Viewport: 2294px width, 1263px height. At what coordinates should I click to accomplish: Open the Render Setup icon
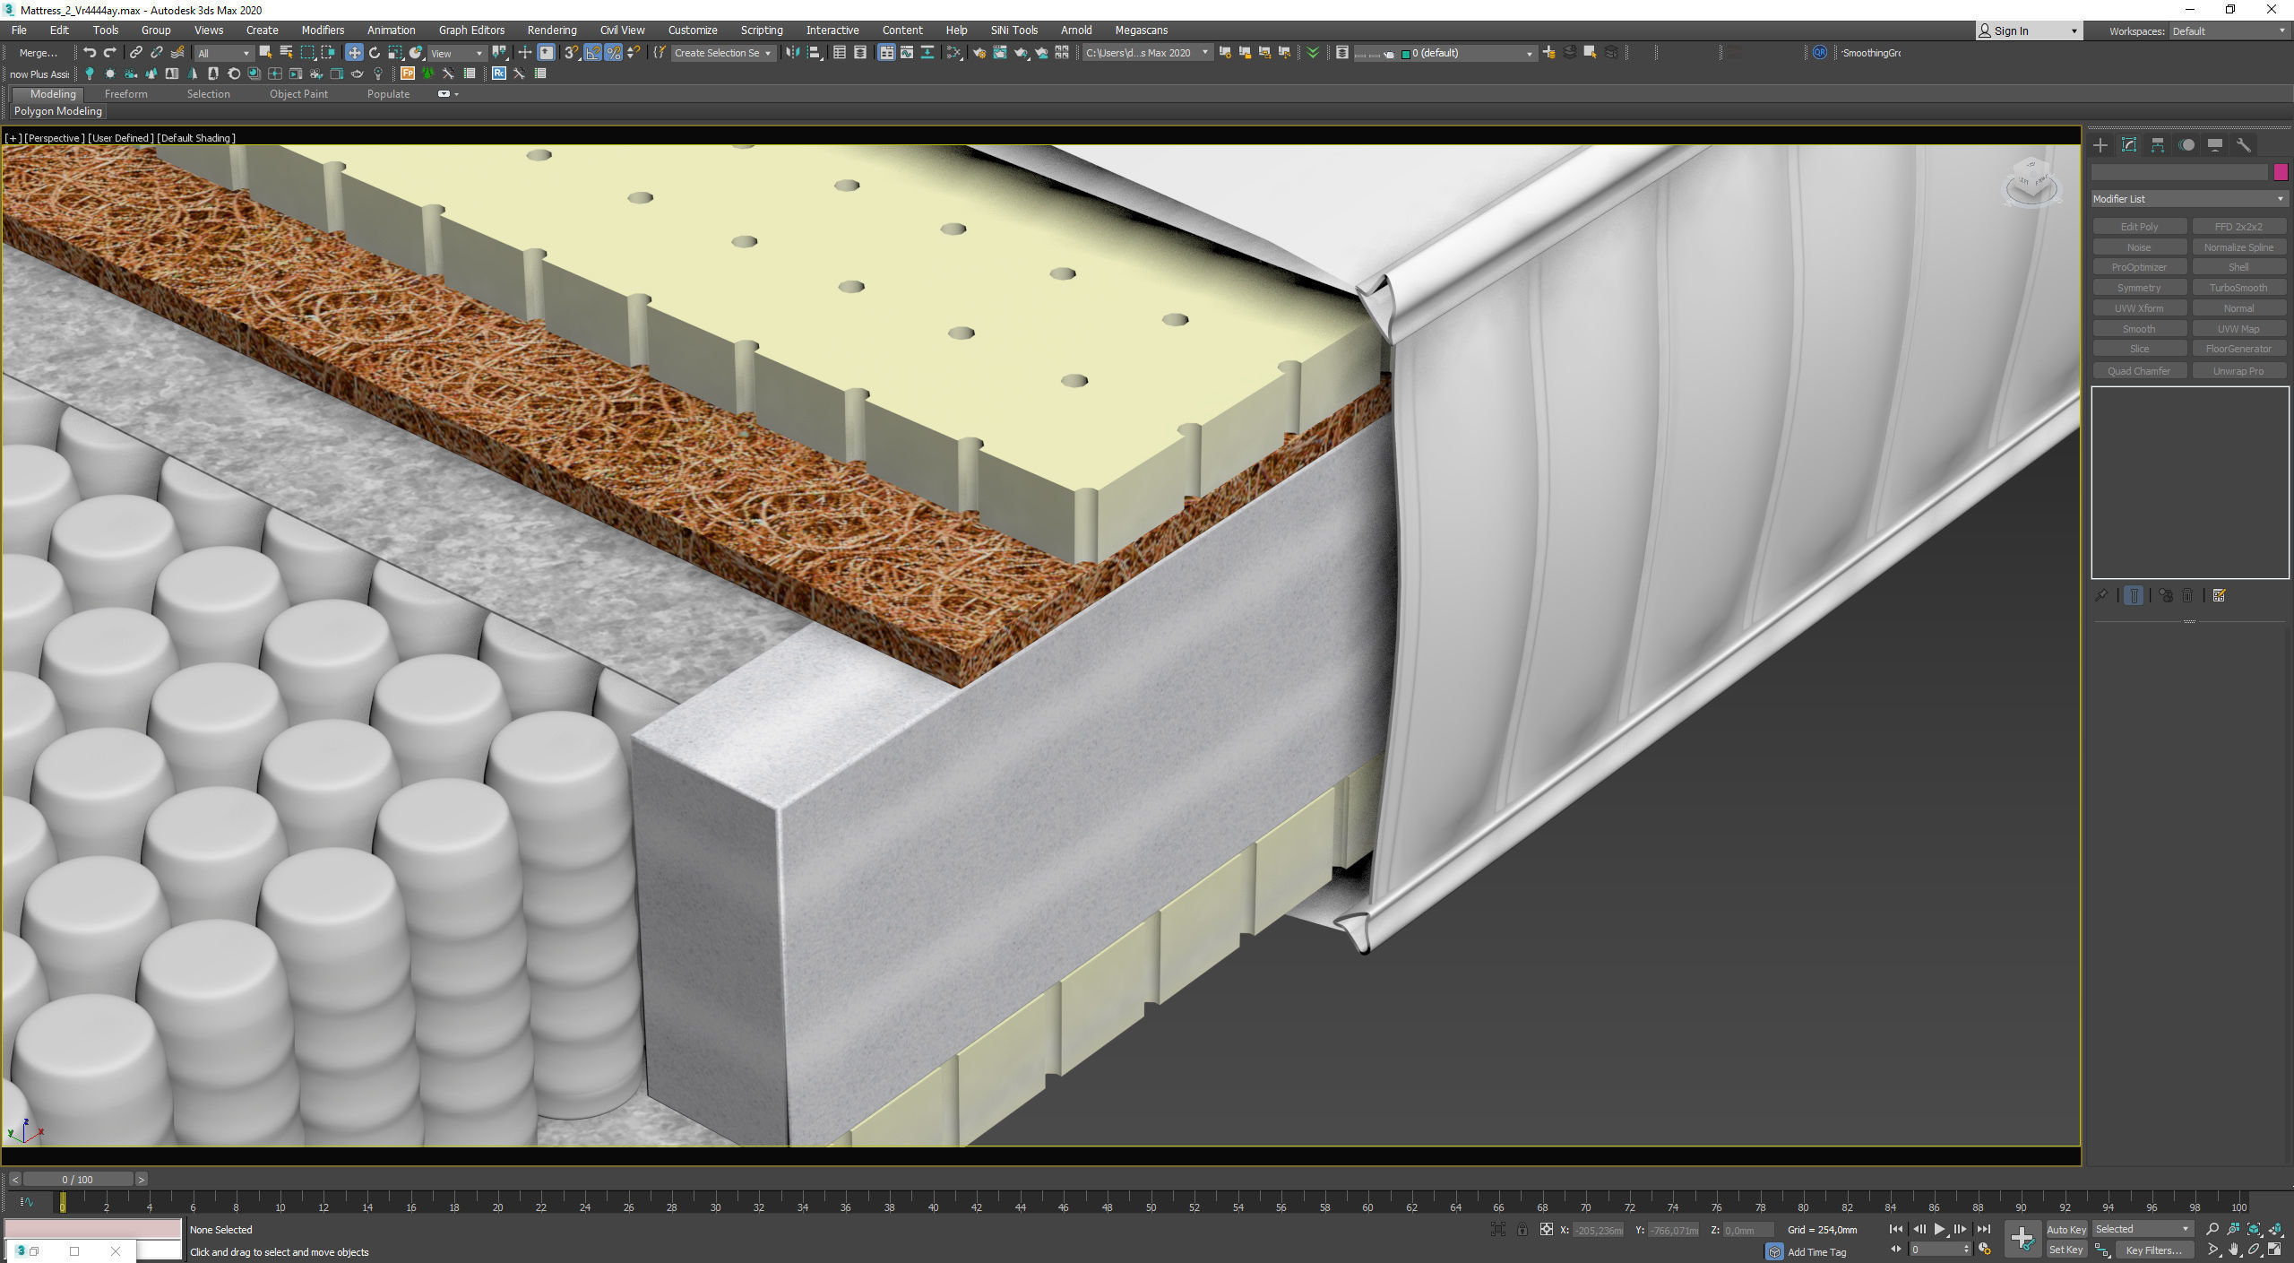coord(979,53)
